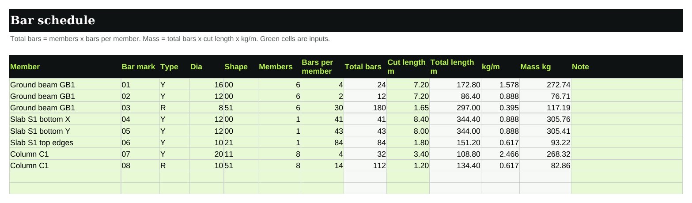The height and width of the screenshot is (203, 692).
Task: Click the 'Type' column header
Action: click(x=175, y=67)
